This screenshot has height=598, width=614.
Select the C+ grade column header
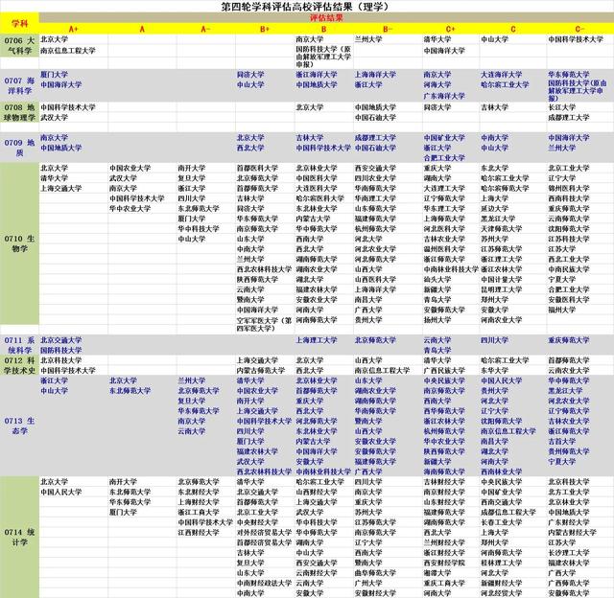(x=450, y=30)
